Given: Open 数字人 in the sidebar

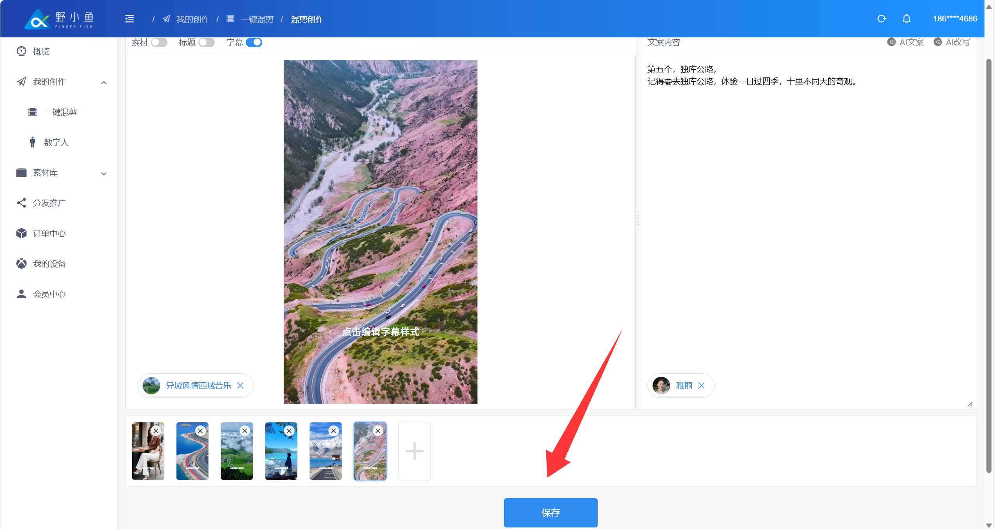Looking at the screenshot, I should click(56, 142).
